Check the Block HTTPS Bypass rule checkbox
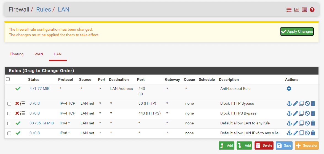The height and width of the screenshot is (154, 324). point(9,113)
